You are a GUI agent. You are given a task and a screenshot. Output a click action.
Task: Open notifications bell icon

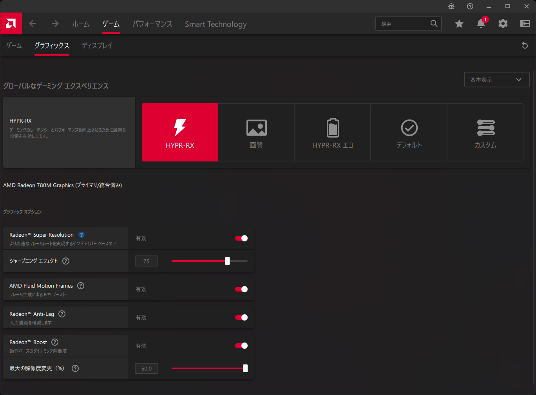tap(481, 24)
